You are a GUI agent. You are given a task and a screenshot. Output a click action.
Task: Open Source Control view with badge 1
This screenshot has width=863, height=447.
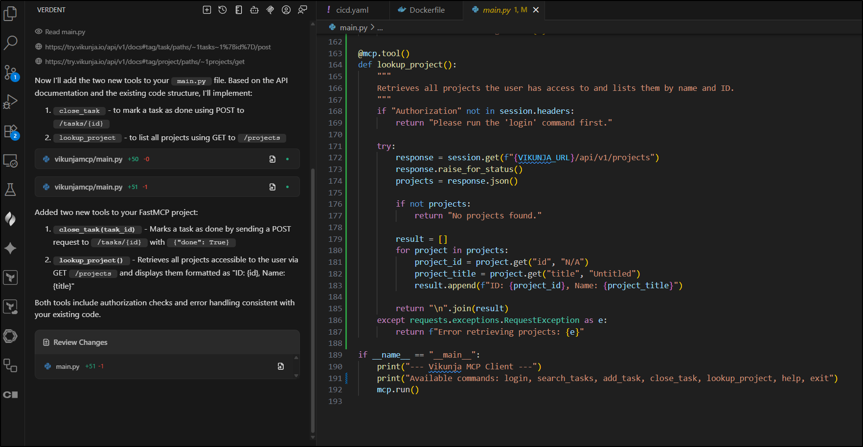tap(10, 72)
